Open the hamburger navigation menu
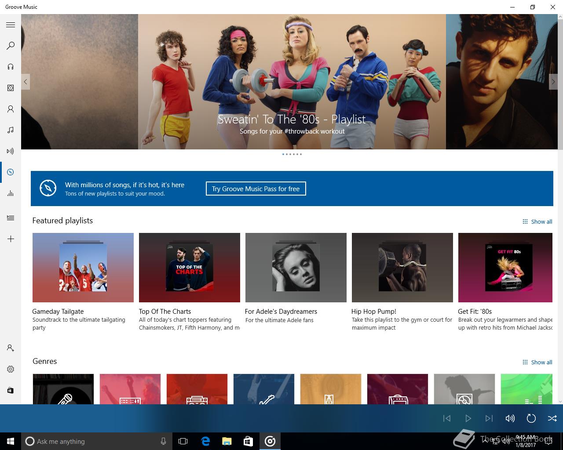This screenshot has height=450, width=563. (11, 25)
